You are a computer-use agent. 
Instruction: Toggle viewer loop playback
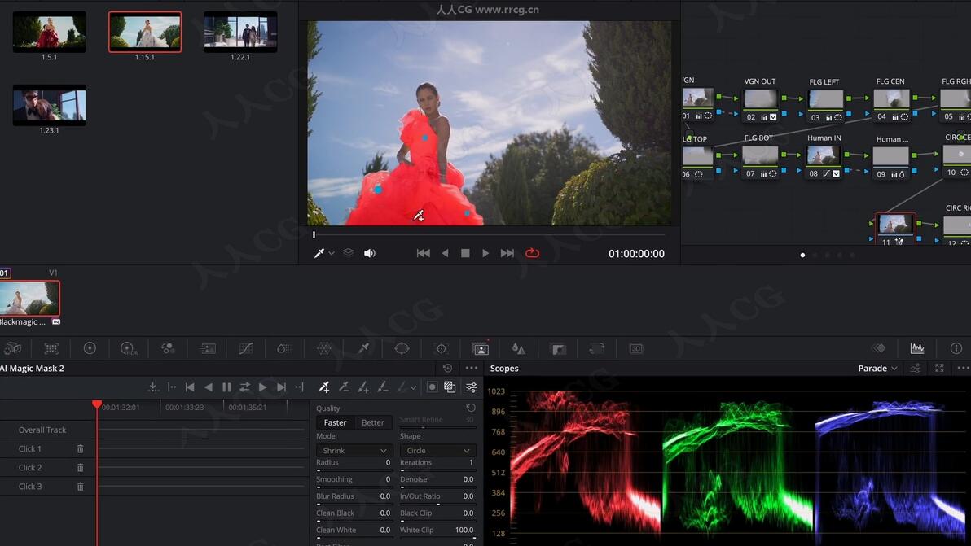pyautogui.click(x=532, y=254)
